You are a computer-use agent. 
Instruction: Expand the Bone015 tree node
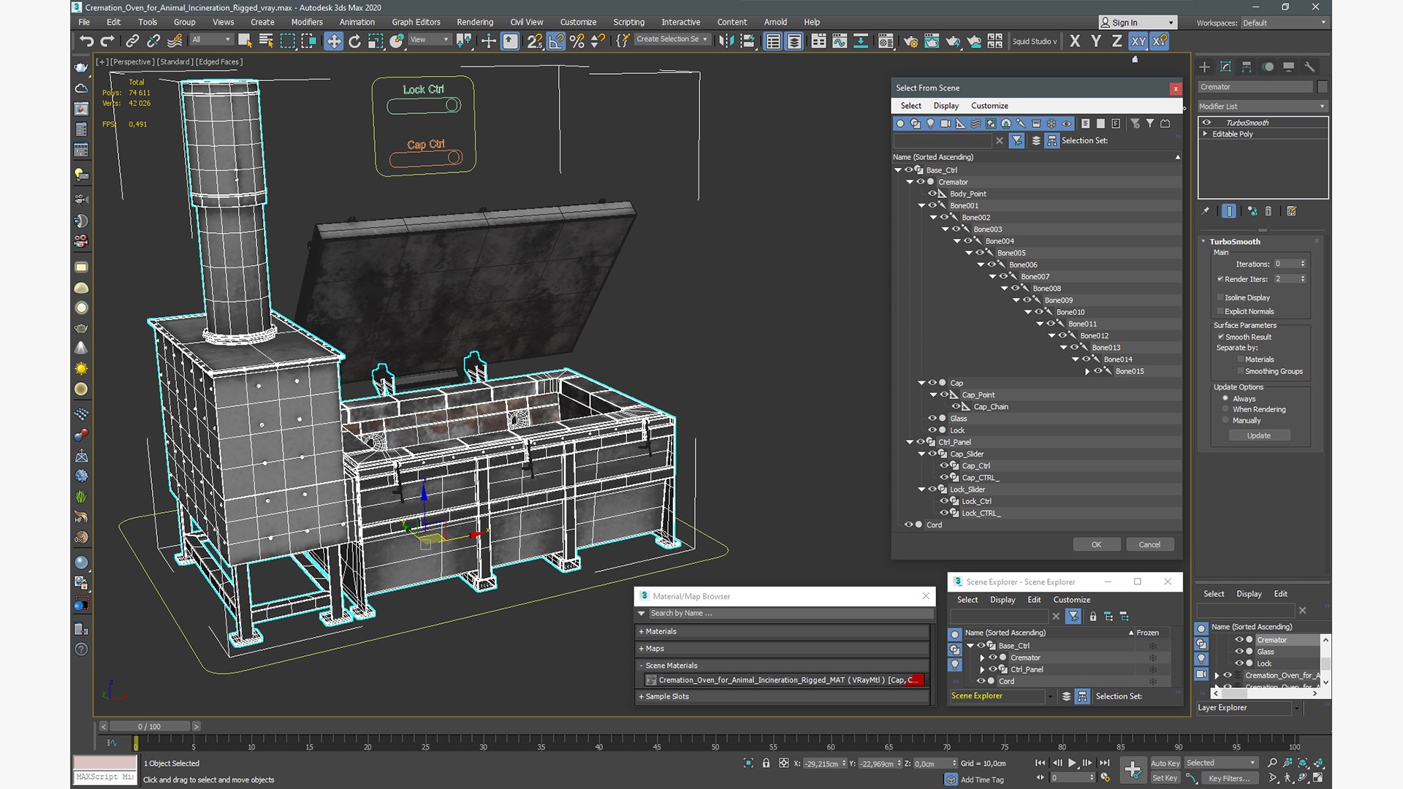tap(1087, 371)
